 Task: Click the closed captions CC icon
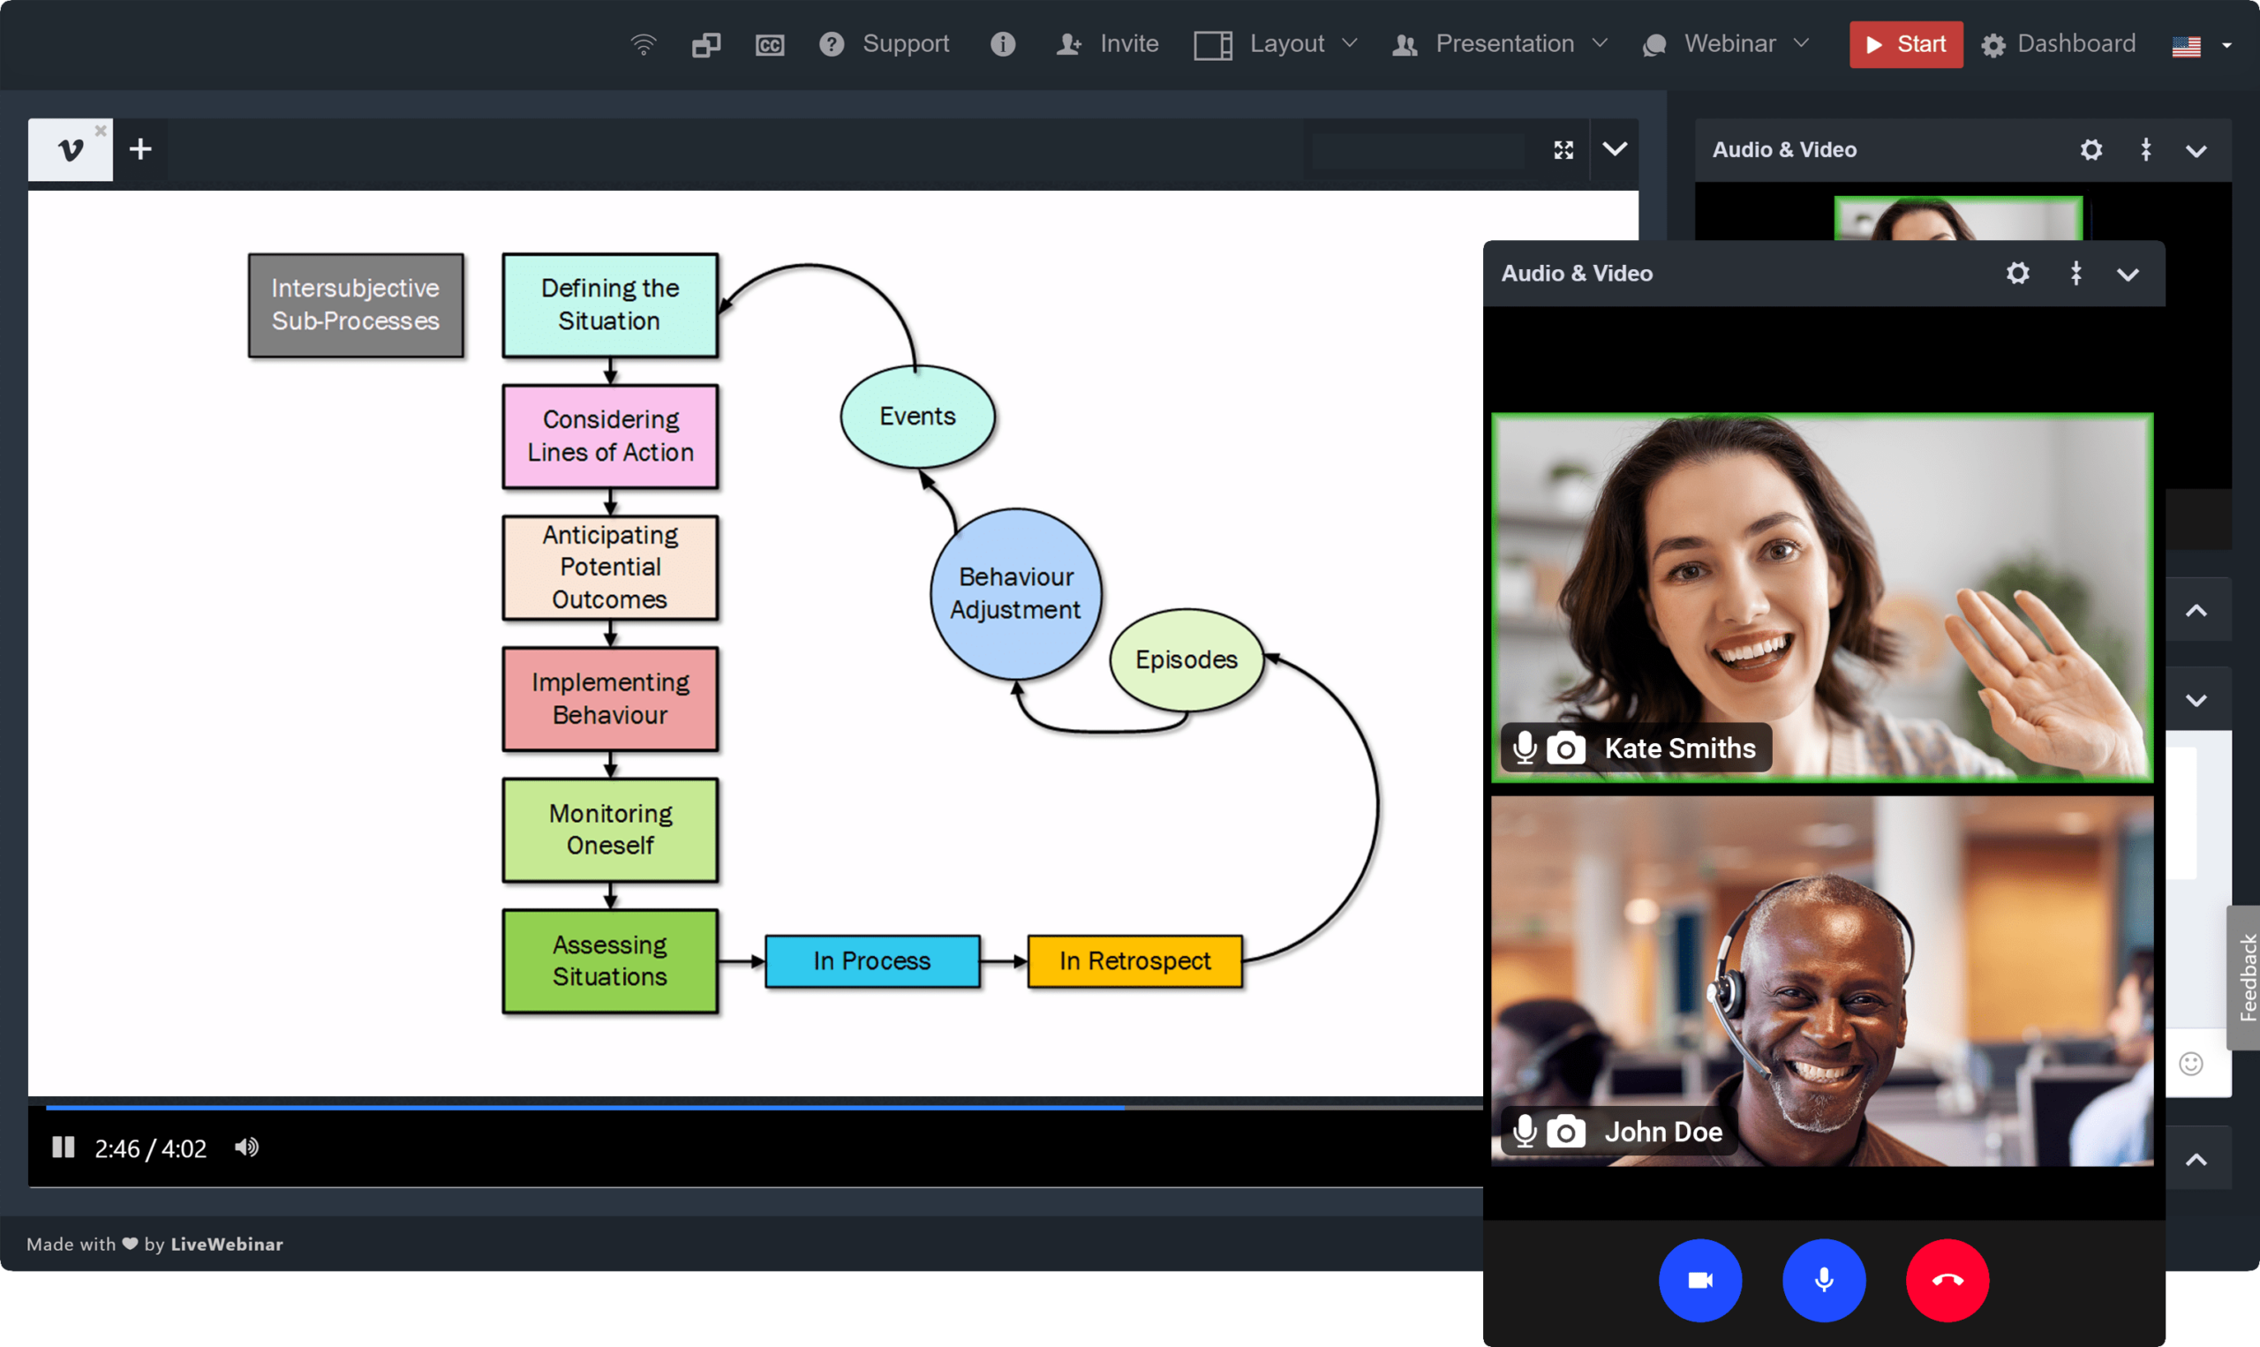[769, 44]
